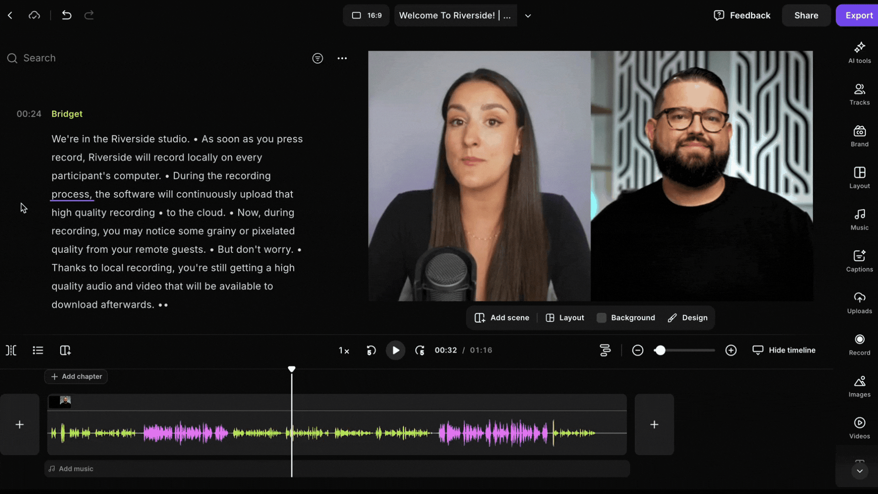The width and height of the screenshot is (878, 494).
Task: Click the cloud sync status icon
Action: click(34, 16)
